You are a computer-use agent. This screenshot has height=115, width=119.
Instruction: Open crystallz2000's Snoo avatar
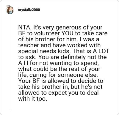[x=10, y=10]
